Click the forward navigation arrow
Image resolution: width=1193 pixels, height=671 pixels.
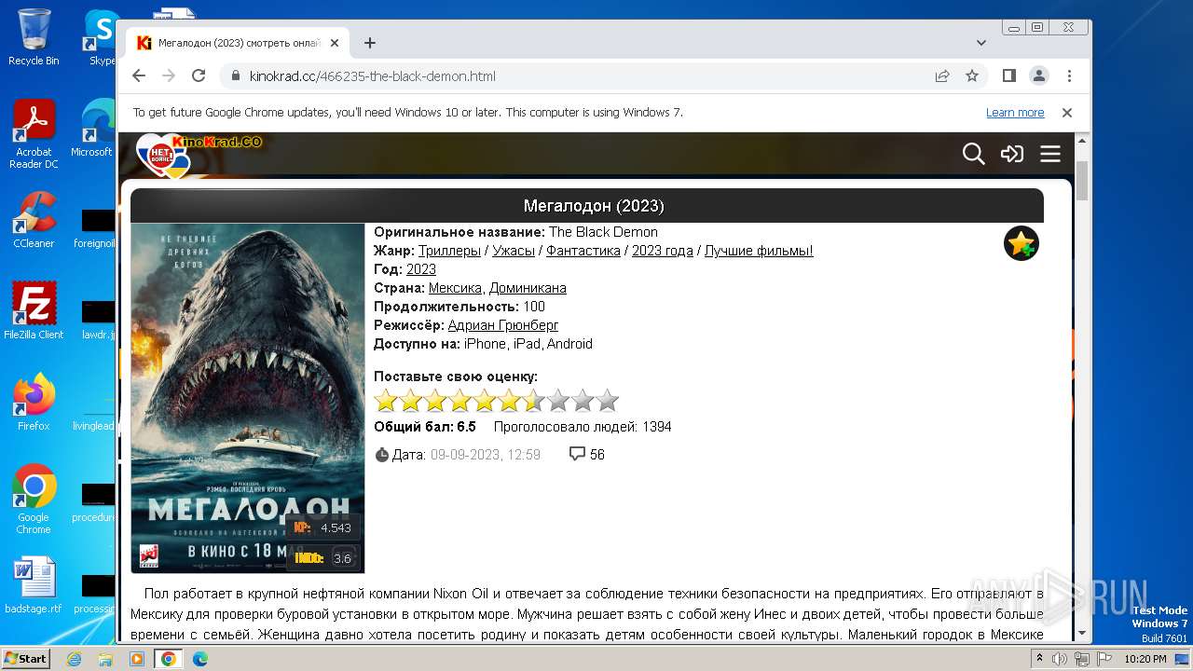click(169, 75)
